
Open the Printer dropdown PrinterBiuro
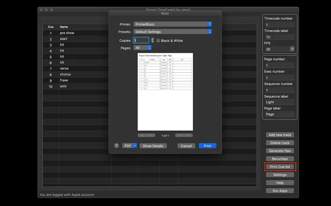172,24
